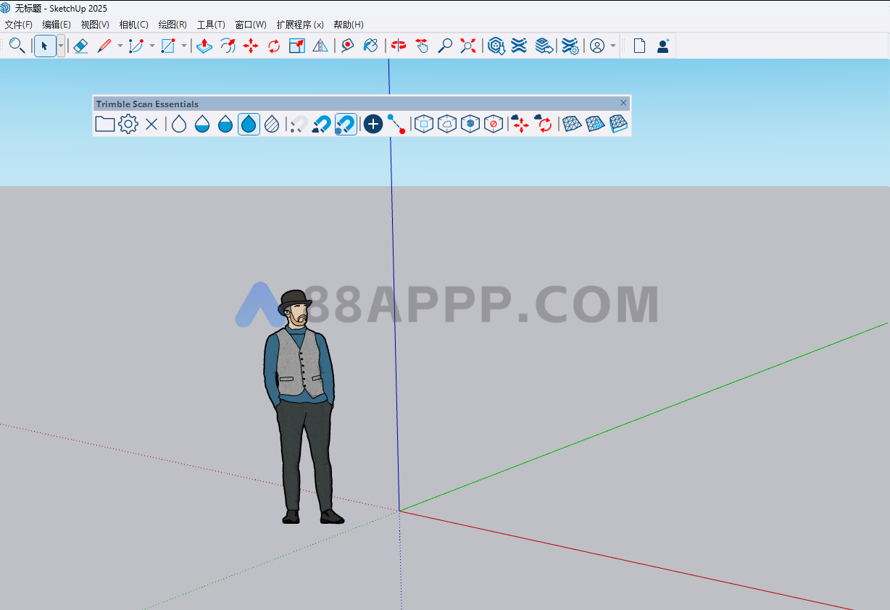Image resolution: width=890 pixels, height=610 pixels.
Task: Expand the Arc tool dropdown arrow
Action: pyautogui.click(x=152, y=46)
